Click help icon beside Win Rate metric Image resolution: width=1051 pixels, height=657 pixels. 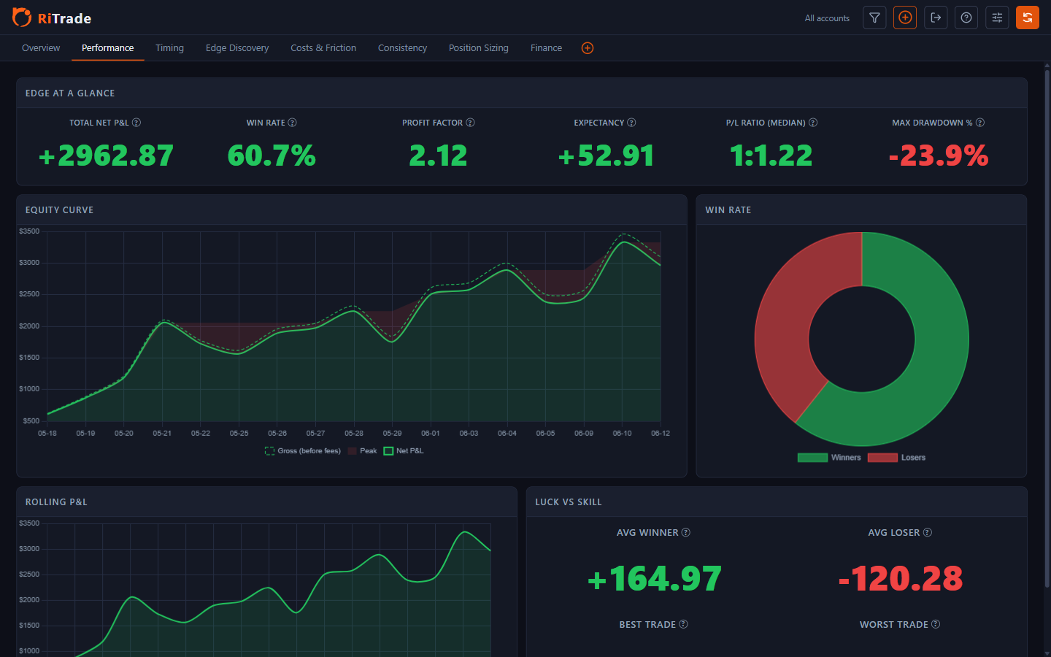coord(293,123)
